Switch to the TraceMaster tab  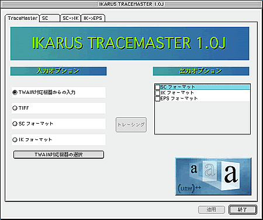click(x=22, y=18)
